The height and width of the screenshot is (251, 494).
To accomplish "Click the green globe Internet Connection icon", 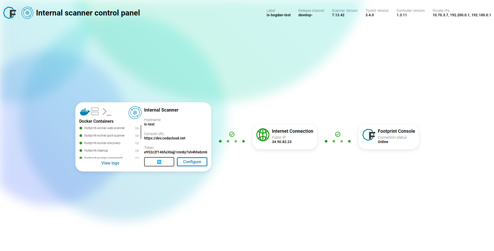I will point(263,135).
